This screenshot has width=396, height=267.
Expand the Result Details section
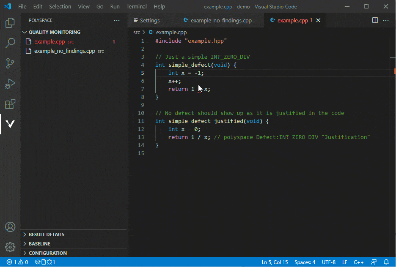tap(46, 234)
